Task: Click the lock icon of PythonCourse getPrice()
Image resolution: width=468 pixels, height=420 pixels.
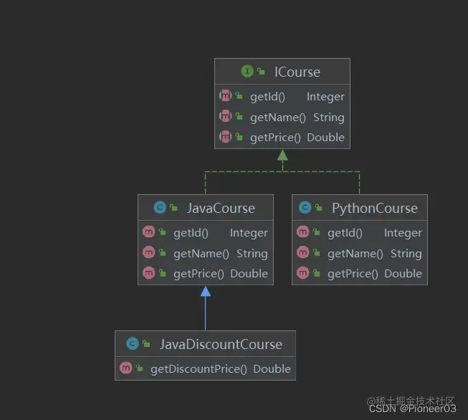Action: pyautogui.click(x=316, y=273)
